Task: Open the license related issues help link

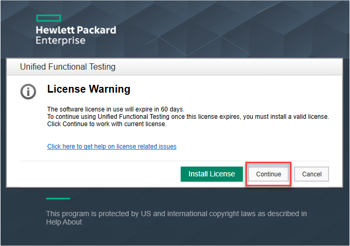Action: (111, 147)
